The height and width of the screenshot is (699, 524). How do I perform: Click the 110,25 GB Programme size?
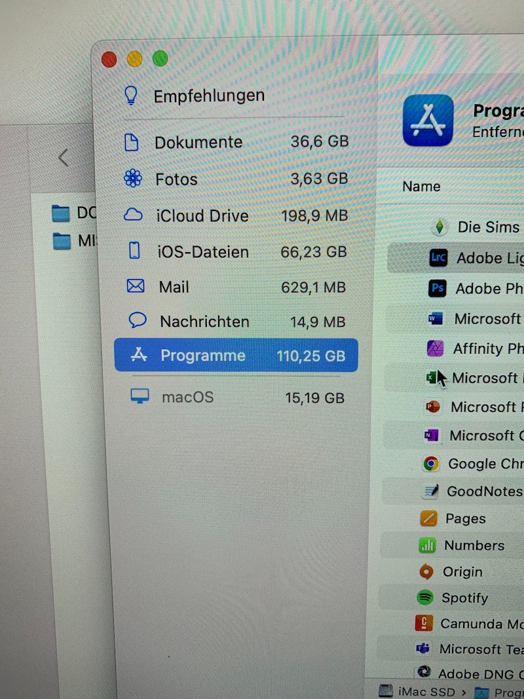(x=311, y=356)
